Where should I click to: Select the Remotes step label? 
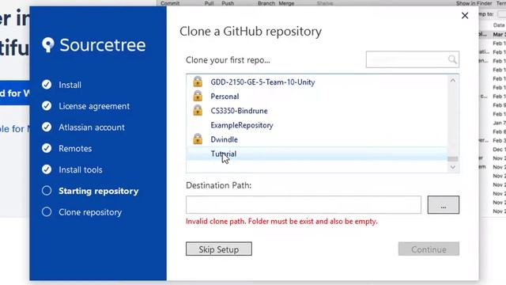pos(75,149)
